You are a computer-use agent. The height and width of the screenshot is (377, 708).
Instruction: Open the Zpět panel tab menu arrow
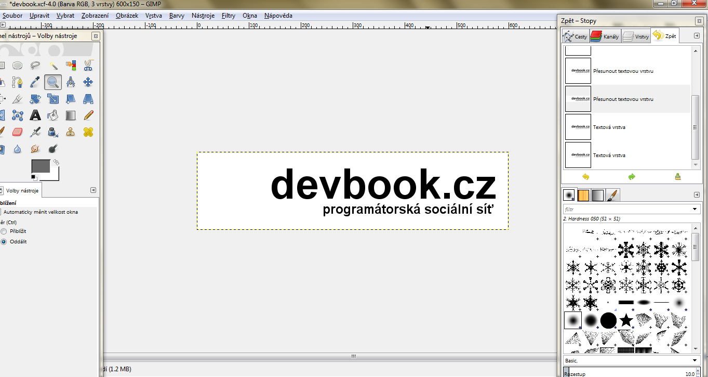[697, 36]
